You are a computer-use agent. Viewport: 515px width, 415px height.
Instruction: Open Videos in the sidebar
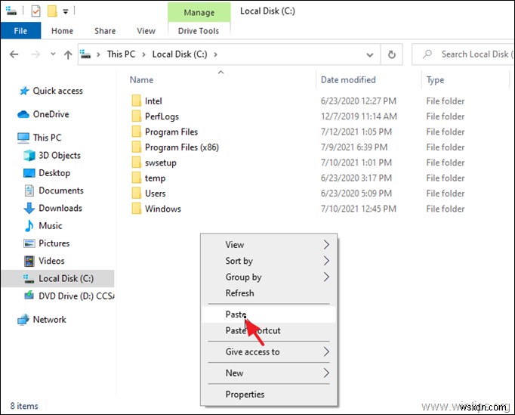[51, 261]
